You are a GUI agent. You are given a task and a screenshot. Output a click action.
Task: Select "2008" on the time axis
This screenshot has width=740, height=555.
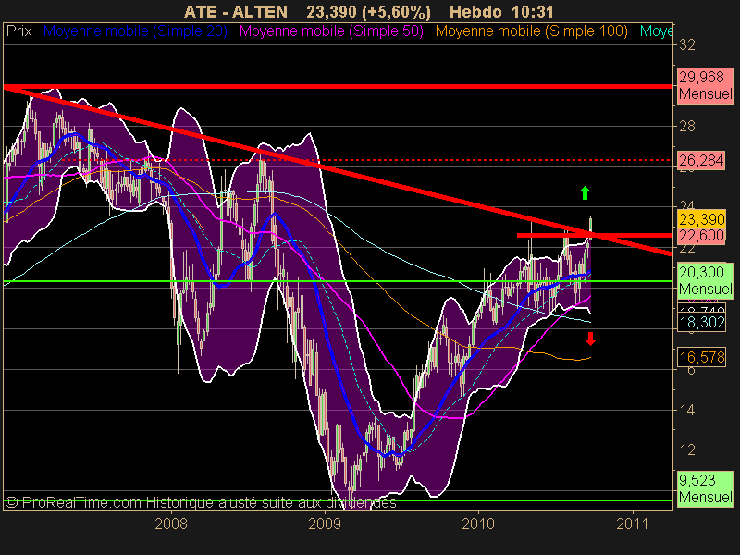coord(171,524)
